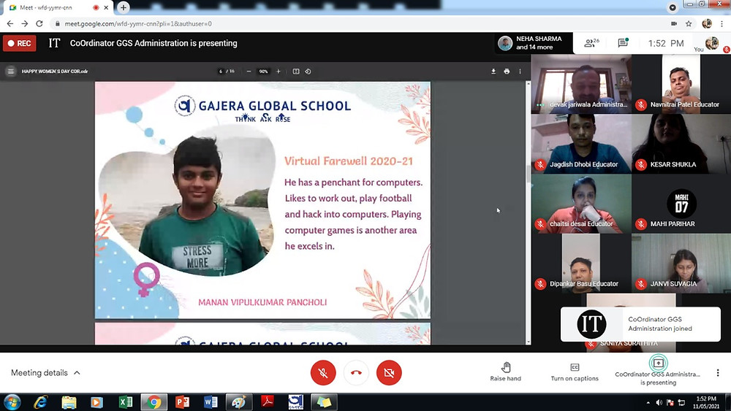
Task: Toggle the camera off button
Action: coord(389,372)
